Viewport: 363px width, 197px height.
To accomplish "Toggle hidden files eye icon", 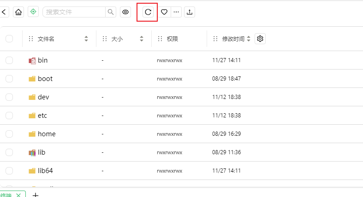I will pos(125,12).
